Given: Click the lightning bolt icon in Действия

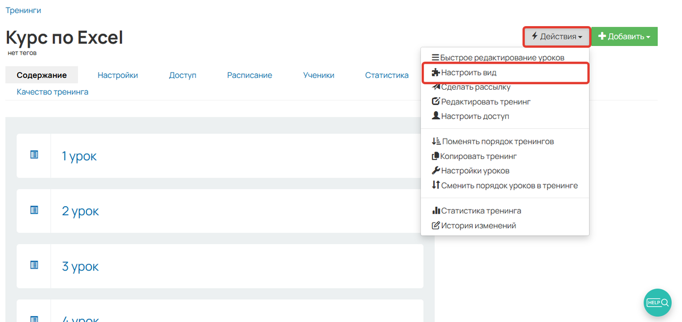Looking at the screenshot, I should (534, 36).
